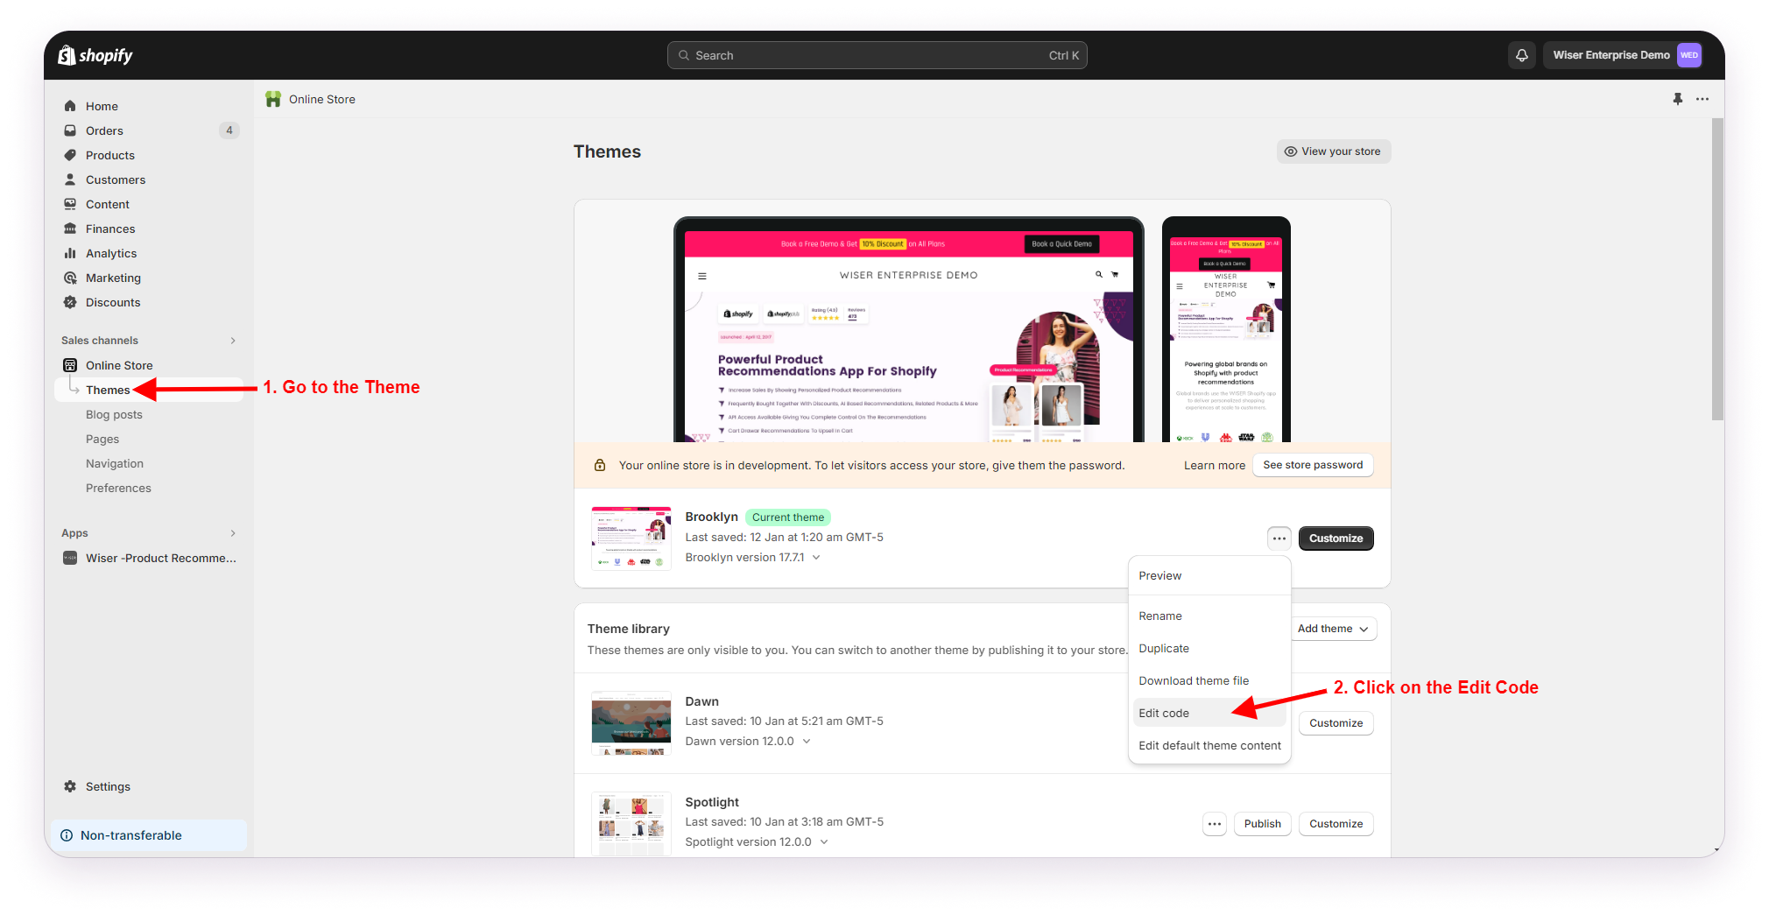Viewport: 1769px width, 915px height.
Task: Select Rename from theme menu
Action: [1209, 616]
